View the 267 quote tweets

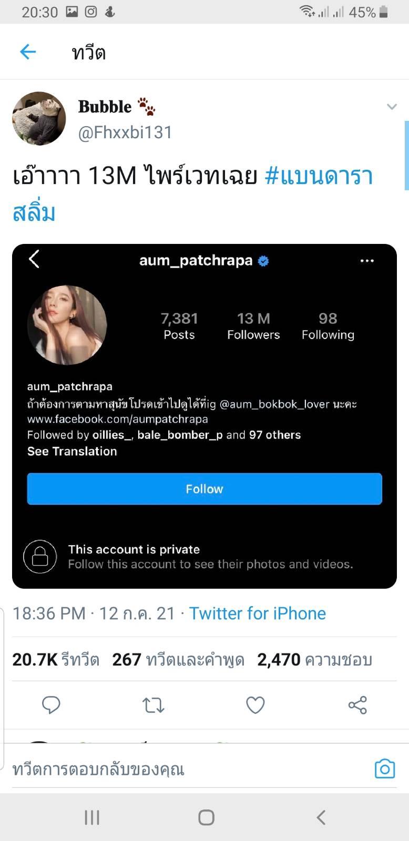point(178,660)
